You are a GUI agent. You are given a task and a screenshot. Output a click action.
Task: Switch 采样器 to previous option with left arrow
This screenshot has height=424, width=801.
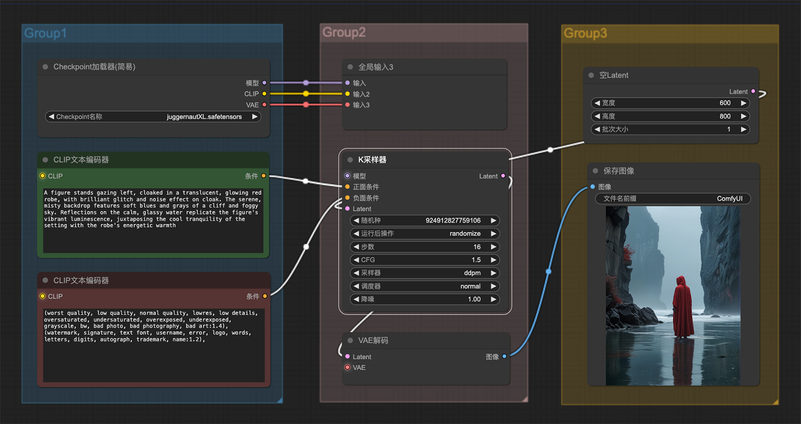pos(356,273)
